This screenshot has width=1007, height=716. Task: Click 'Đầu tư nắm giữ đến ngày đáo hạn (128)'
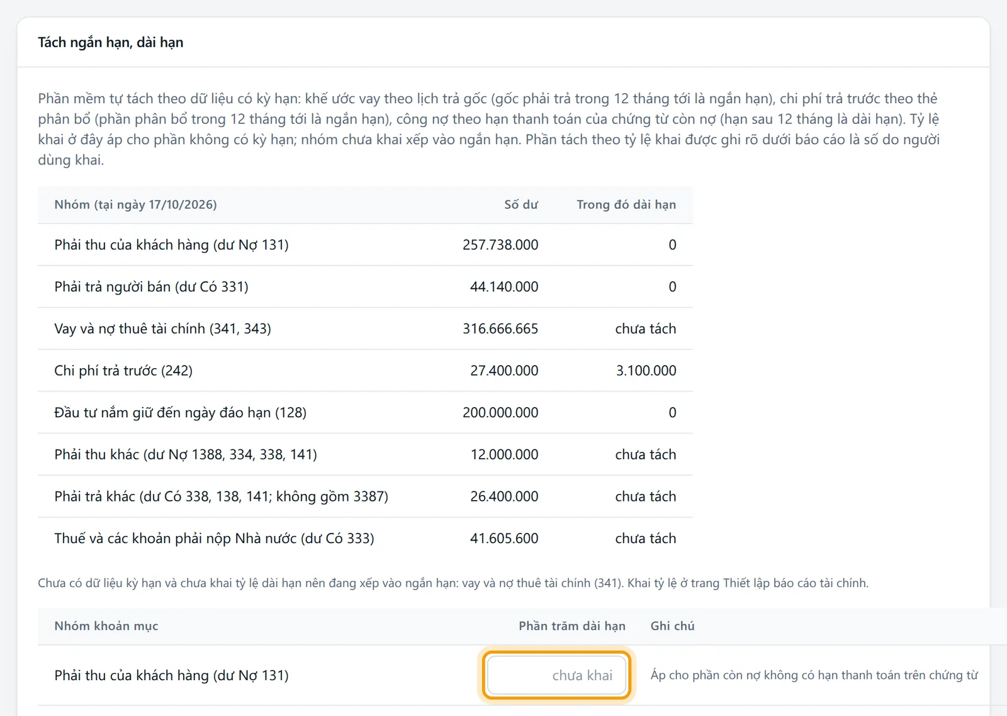tap(181, 413)
